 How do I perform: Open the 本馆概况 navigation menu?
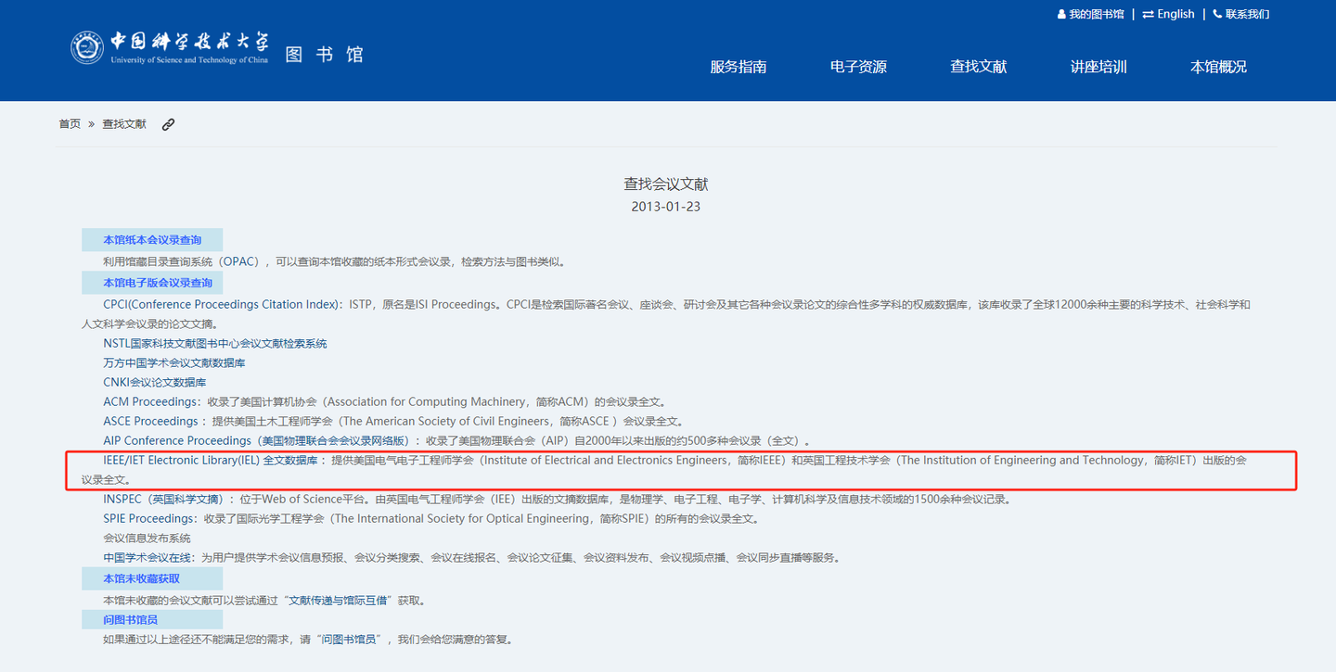click(1218, 67)
